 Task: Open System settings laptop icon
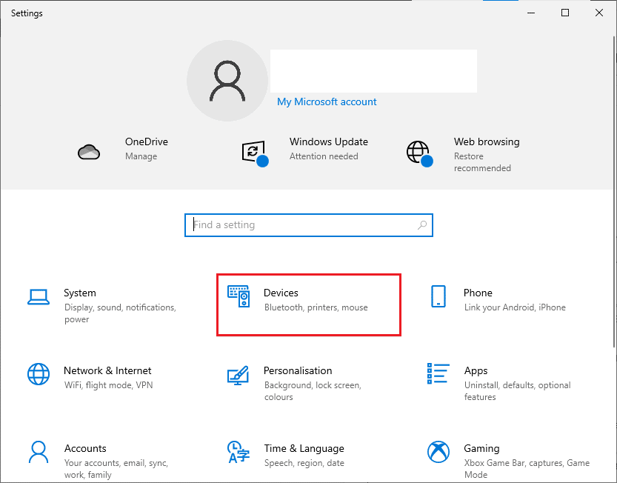click(39, 297)
